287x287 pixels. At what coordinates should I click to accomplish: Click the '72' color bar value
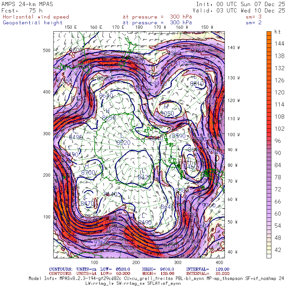point(278,189)
